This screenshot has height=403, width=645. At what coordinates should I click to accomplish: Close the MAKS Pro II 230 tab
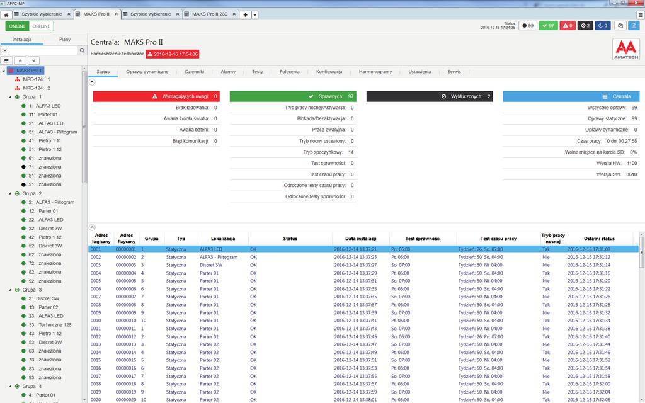234,14
